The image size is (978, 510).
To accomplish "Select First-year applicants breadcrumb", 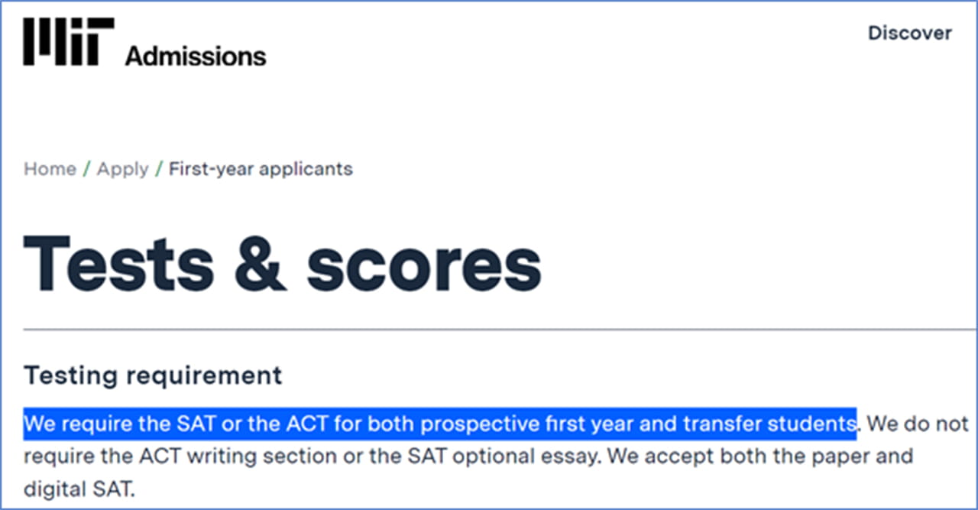I will pyautogui.click(x=261, y=169).
